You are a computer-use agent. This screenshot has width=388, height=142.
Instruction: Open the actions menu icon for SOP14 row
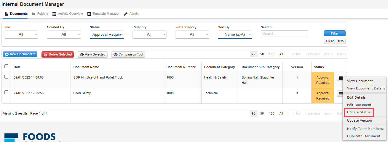(341, 78)
